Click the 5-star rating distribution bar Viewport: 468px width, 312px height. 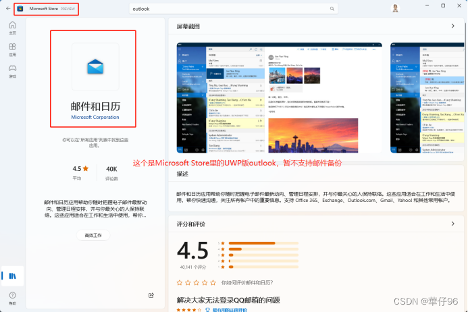263,243
